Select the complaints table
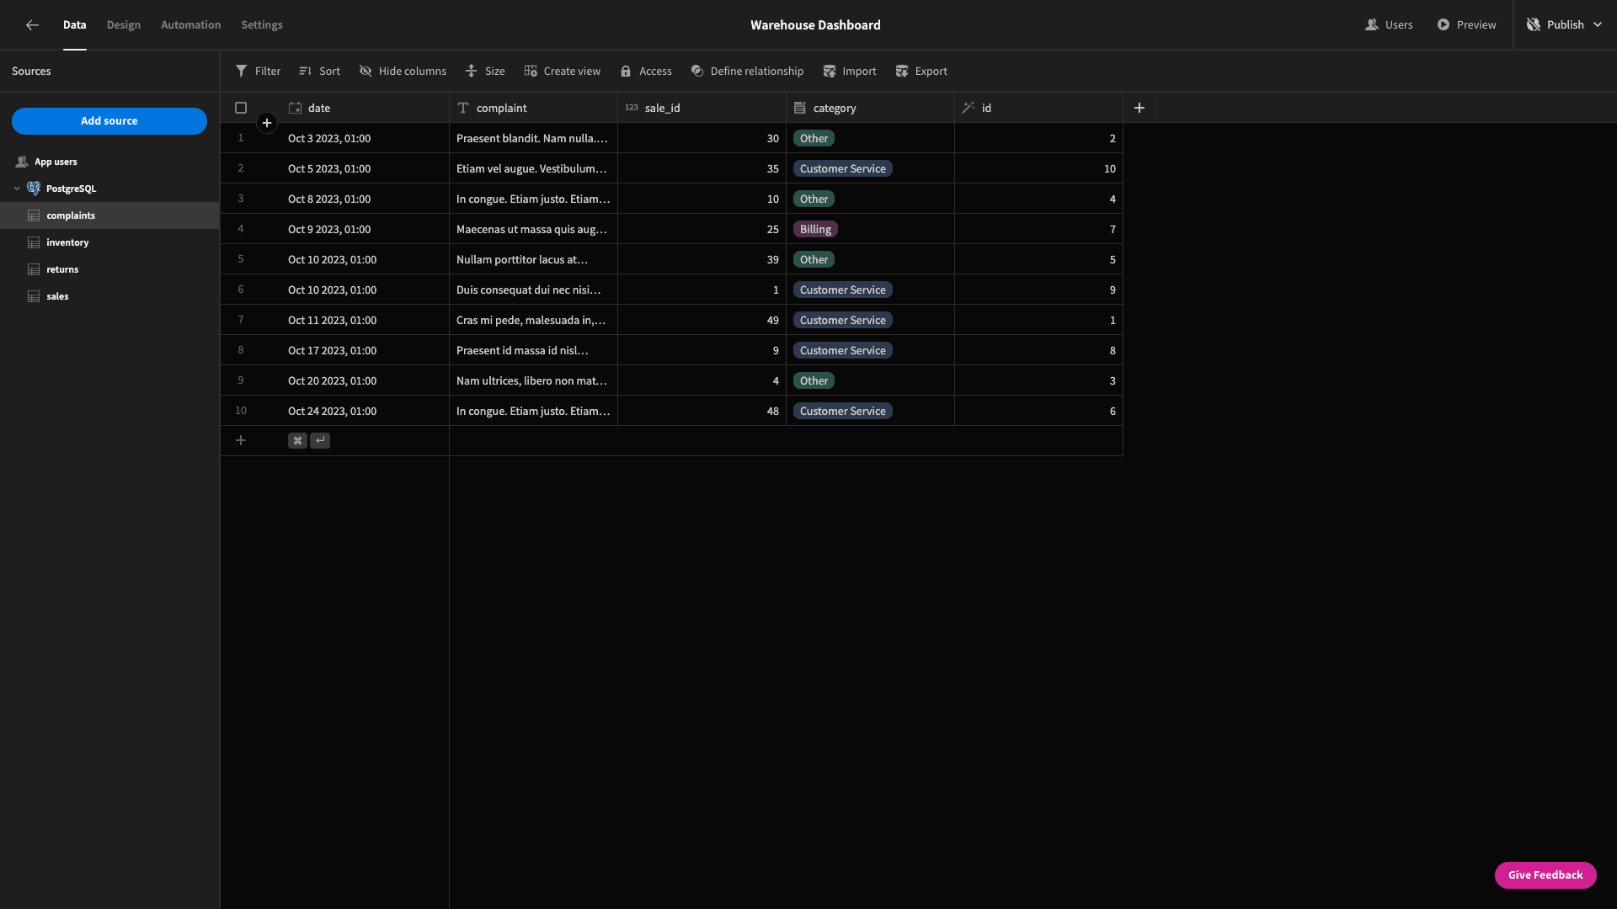Screen dimensions: 1617x909 (x=109, y=215)
